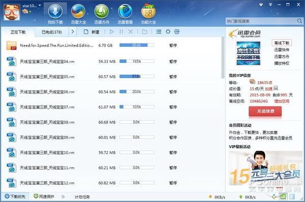
Task: Open 迅雷方舟 section
Action: (102, 14)
